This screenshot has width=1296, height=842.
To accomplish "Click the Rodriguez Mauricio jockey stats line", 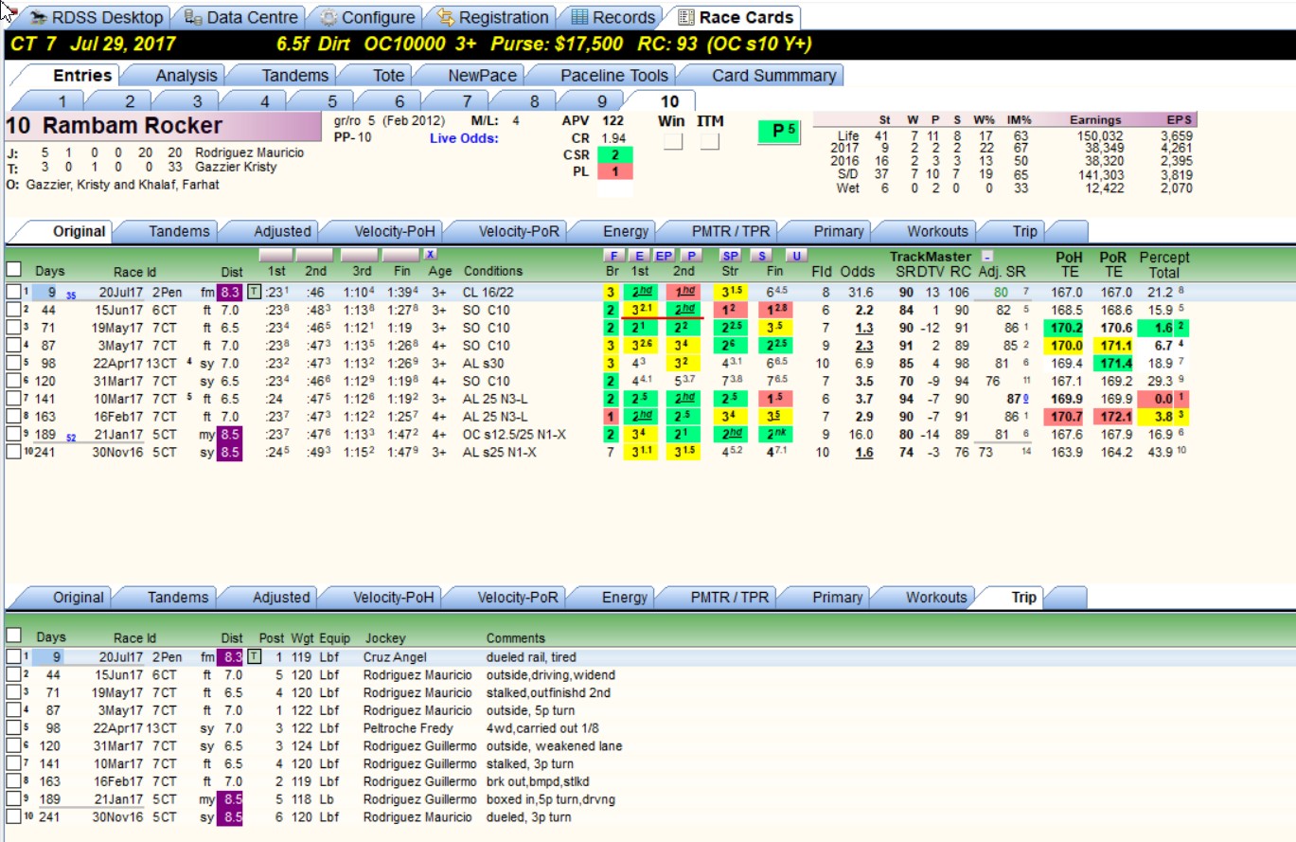I will [156, 152].
